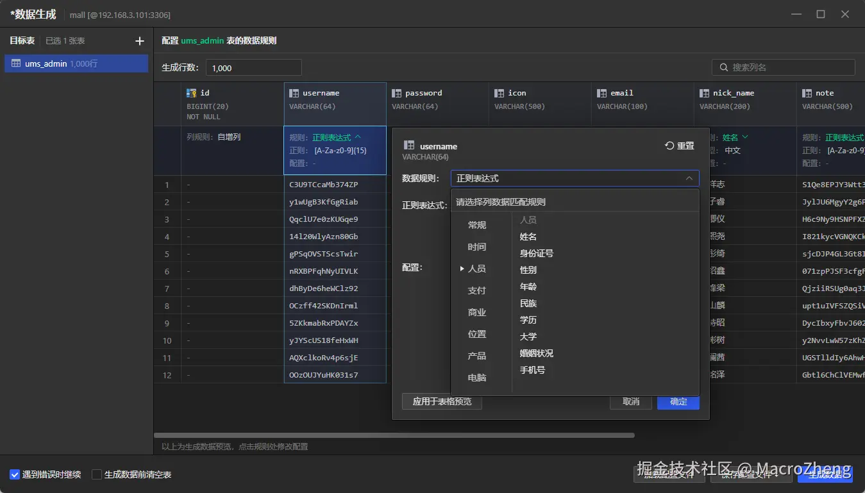865x493 pixels.
Task: Click the 取消 button
Action: [x=631, y=401]
